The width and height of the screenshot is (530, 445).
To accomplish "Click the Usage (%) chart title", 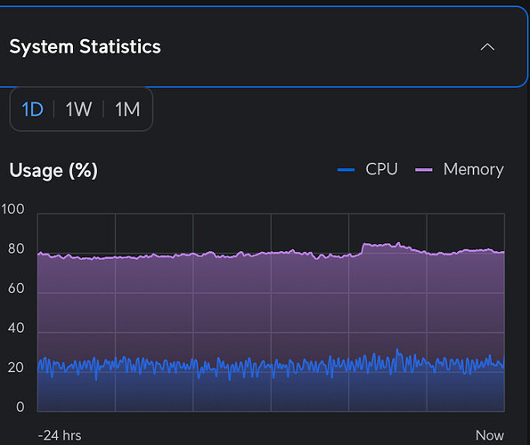I will [x=53, y=170].
